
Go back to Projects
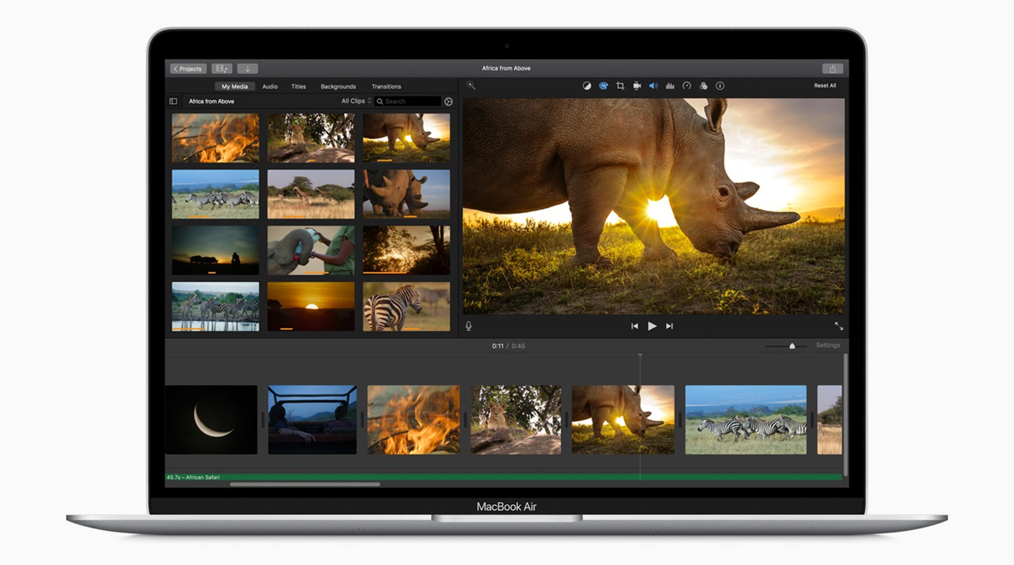[x=188, y=68]
